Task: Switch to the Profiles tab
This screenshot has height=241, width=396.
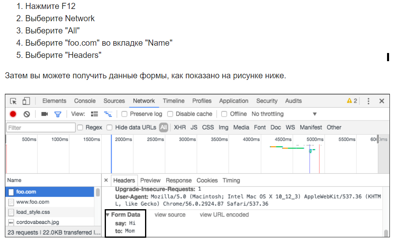Action: (202, 101)
